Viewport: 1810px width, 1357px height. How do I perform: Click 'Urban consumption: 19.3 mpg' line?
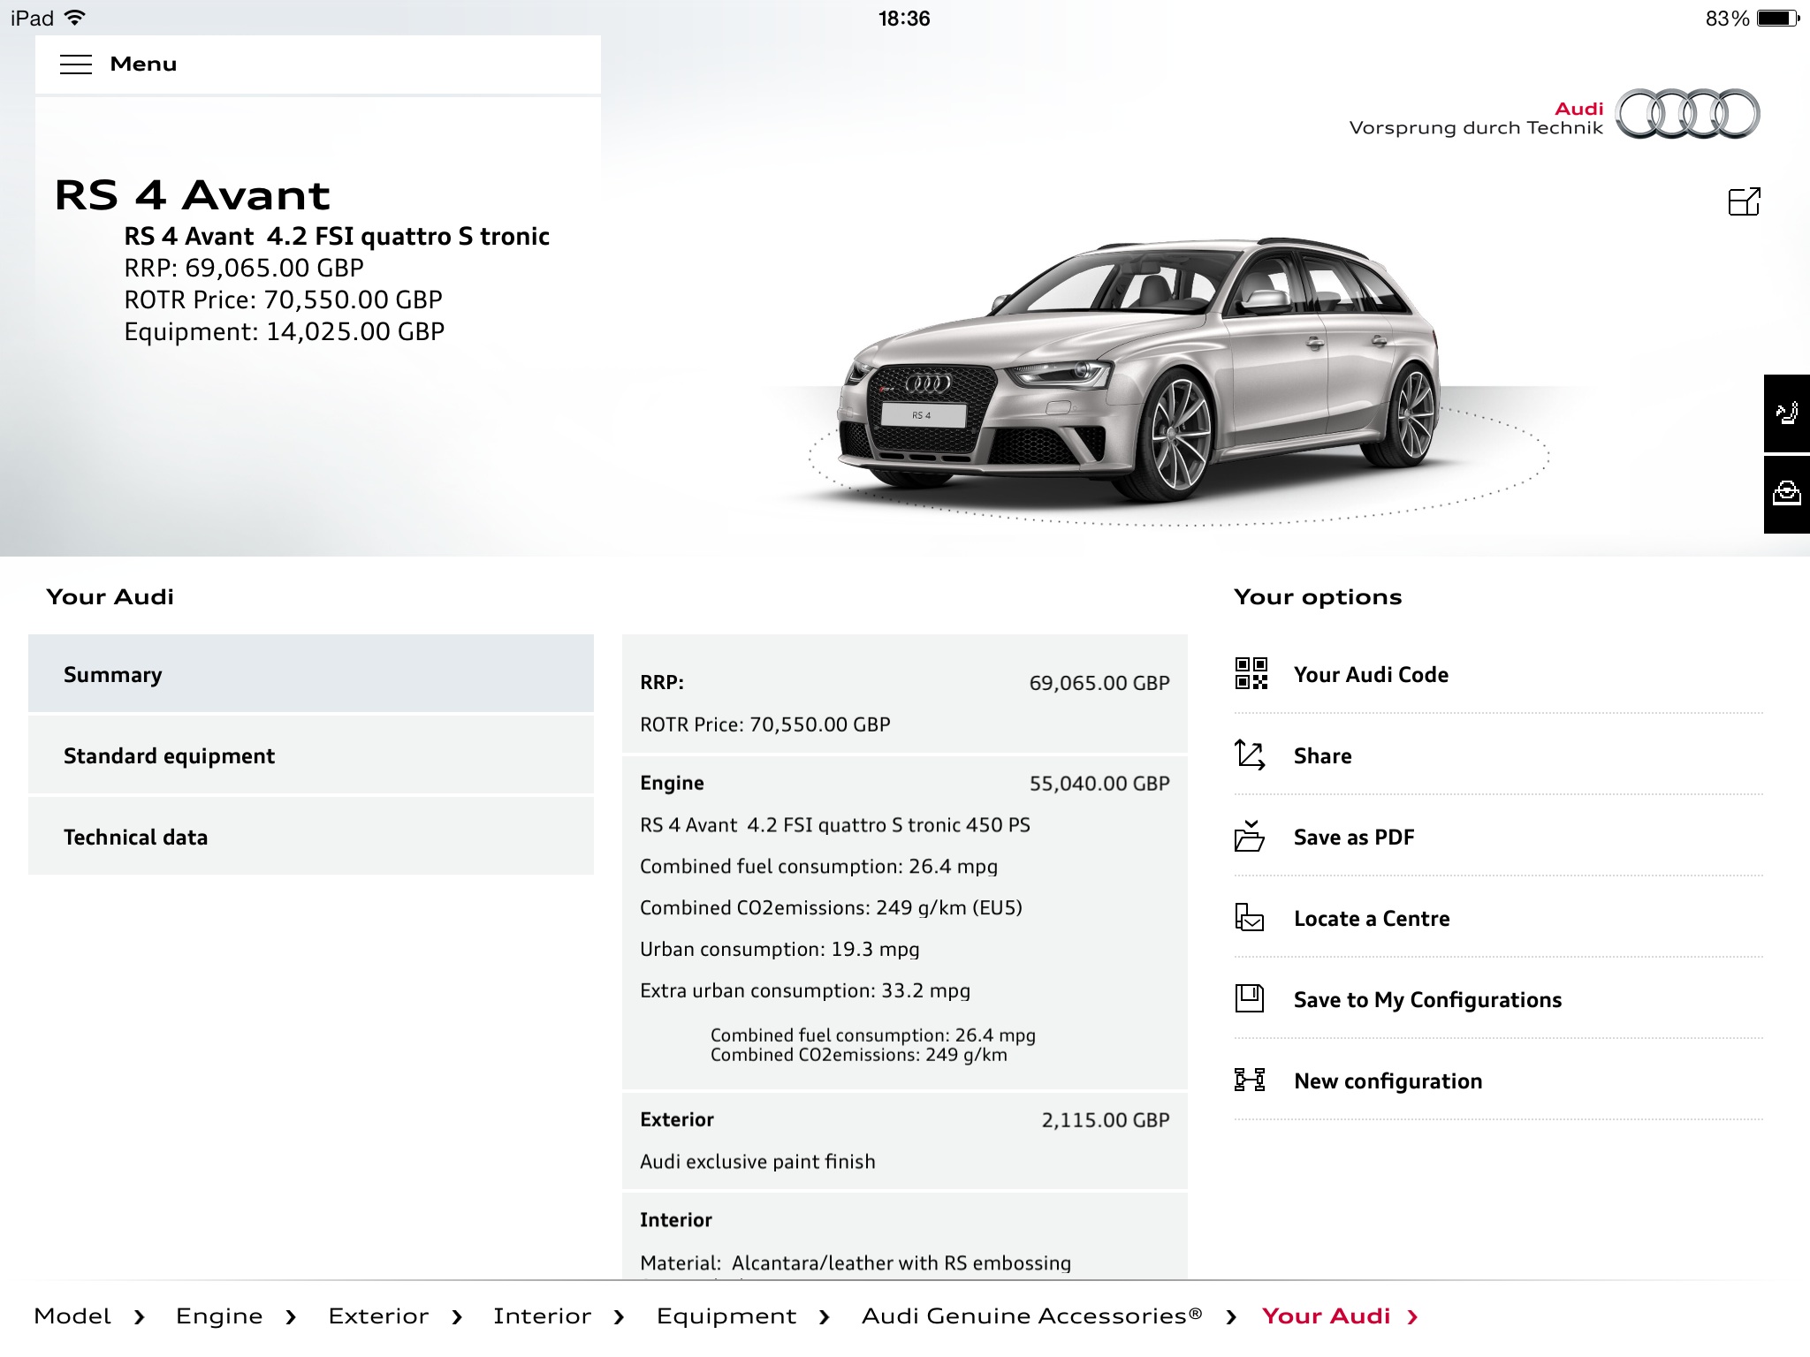pos(780,950)
